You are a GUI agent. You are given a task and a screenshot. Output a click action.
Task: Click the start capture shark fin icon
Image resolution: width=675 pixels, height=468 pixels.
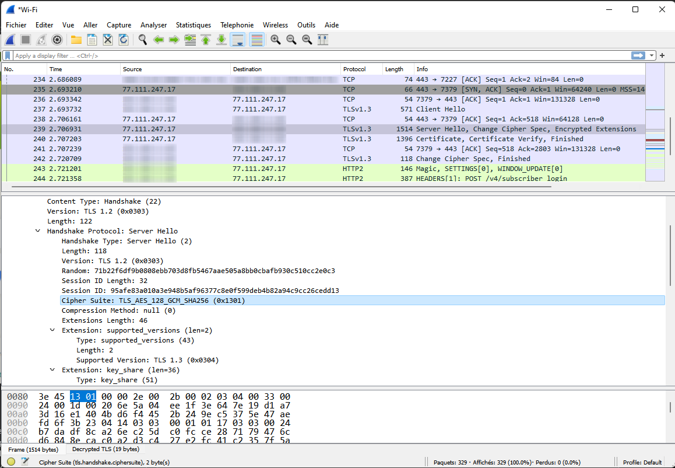[10, 40]
